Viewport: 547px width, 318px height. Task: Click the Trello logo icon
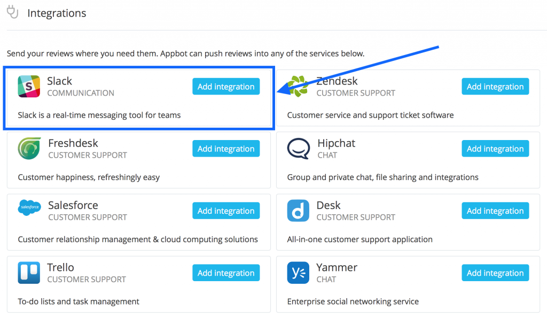tap(29, 273)
